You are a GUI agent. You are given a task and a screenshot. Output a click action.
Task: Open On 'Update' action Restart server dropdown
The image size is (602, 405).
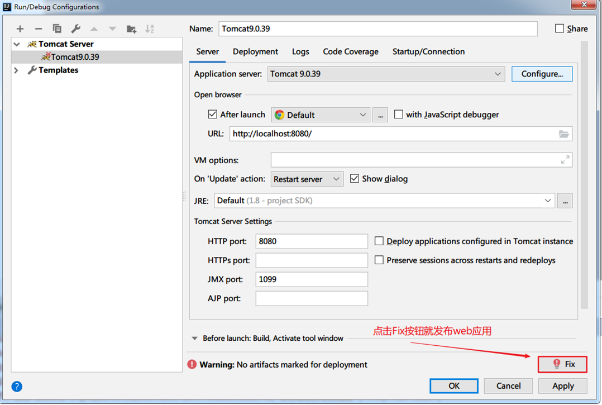pos(307,179)
